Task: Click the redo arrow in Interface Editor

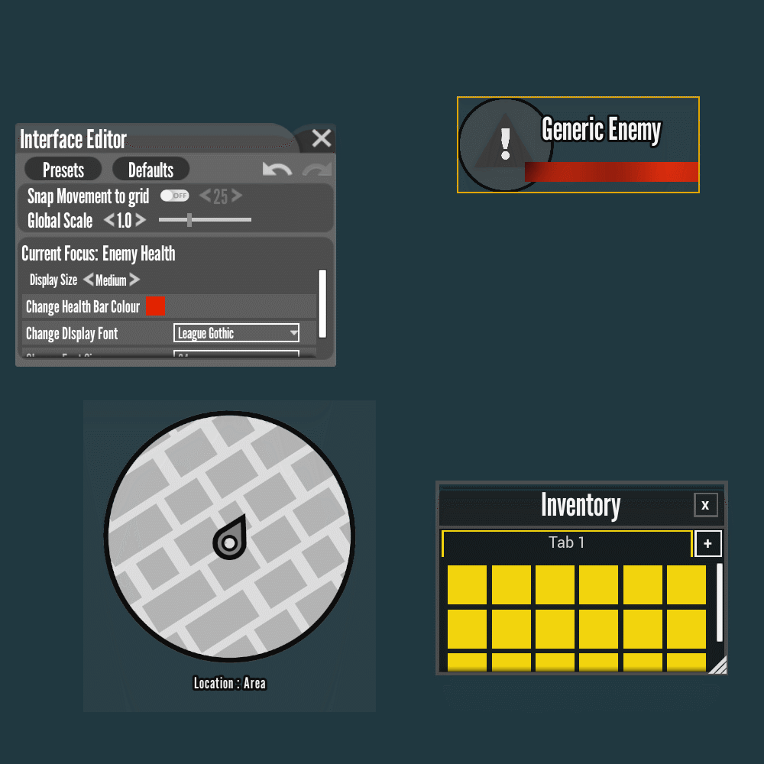Action: click(x=317, y=170)
